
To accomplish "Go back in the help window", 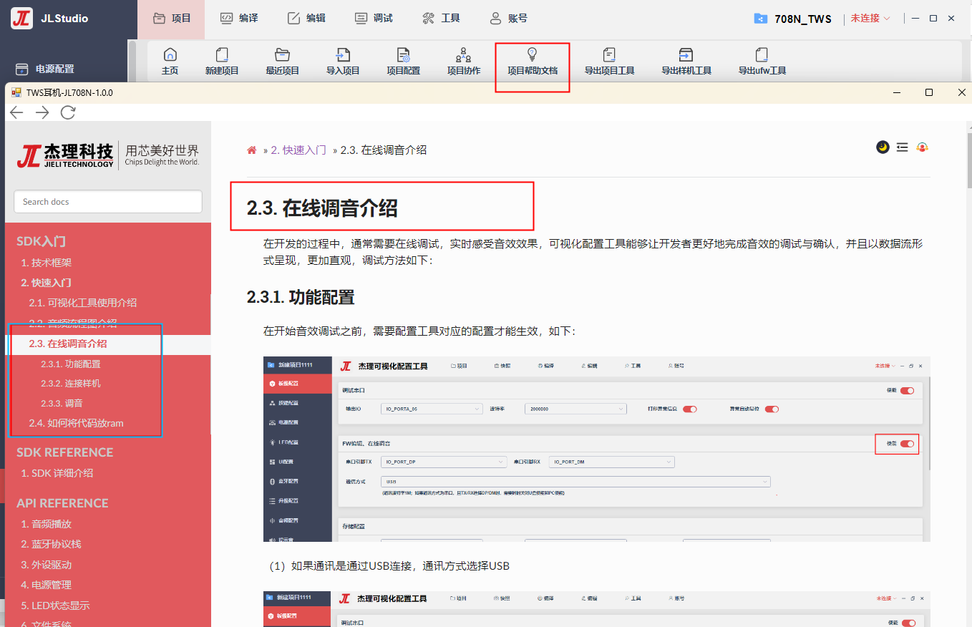I will click(x=16, y=112).
